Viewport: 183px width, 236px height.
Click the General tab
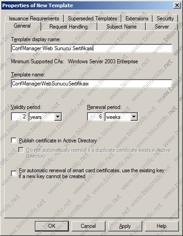22,26
